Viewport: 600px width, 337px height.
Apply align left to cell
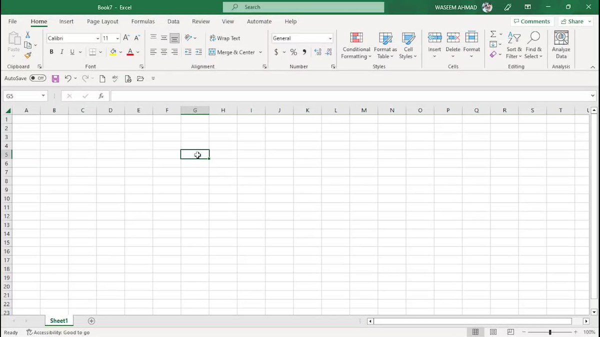click(153, 52)
